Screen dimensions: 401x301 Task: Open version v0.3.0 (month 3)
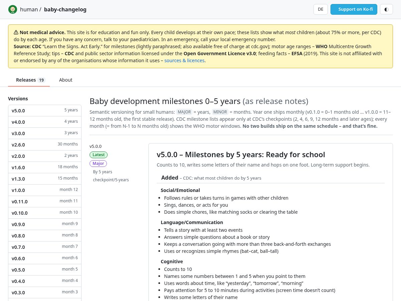tap(45, 292)
